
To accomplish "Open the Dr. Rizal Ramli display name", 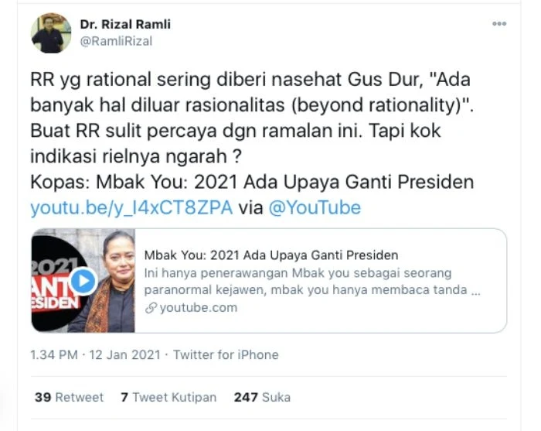I will coord(125,24).
